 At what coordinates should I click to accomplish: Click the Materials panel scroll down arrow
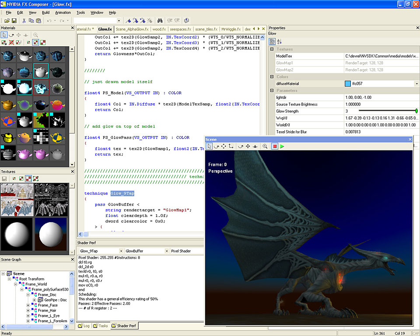[x=72, y=164]
